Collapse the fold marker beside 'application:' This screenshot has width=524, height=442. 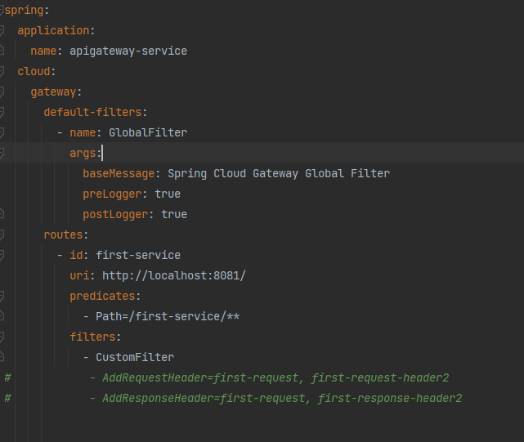click(2, 31)
